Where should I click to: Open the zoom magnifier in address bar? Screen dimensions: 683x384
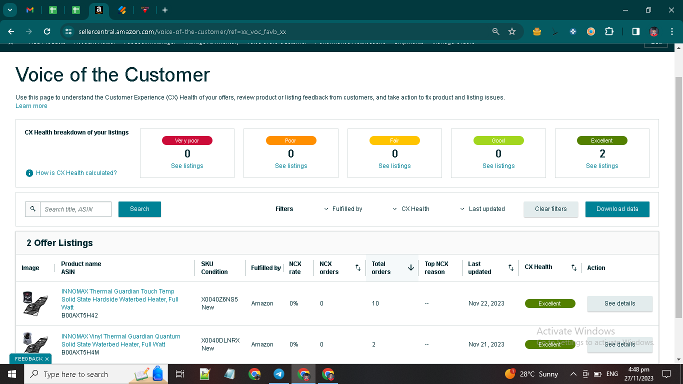coord(496,31)
